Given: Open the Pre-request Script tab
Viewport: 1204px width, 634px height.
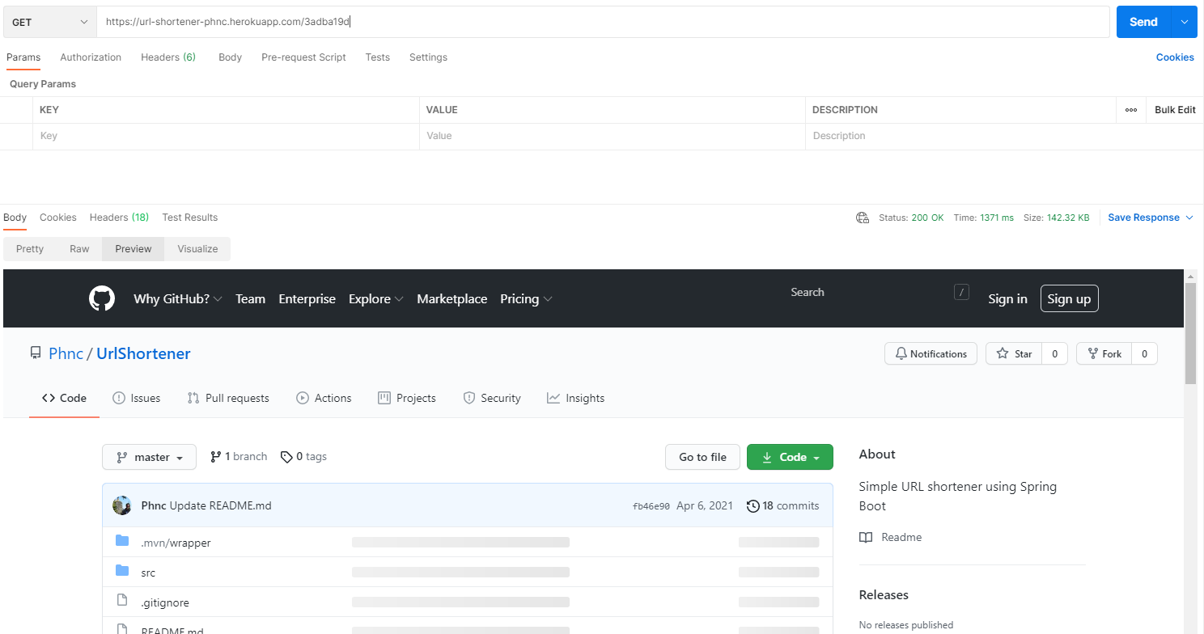Looking at the screenshot, I should (303, 57).
